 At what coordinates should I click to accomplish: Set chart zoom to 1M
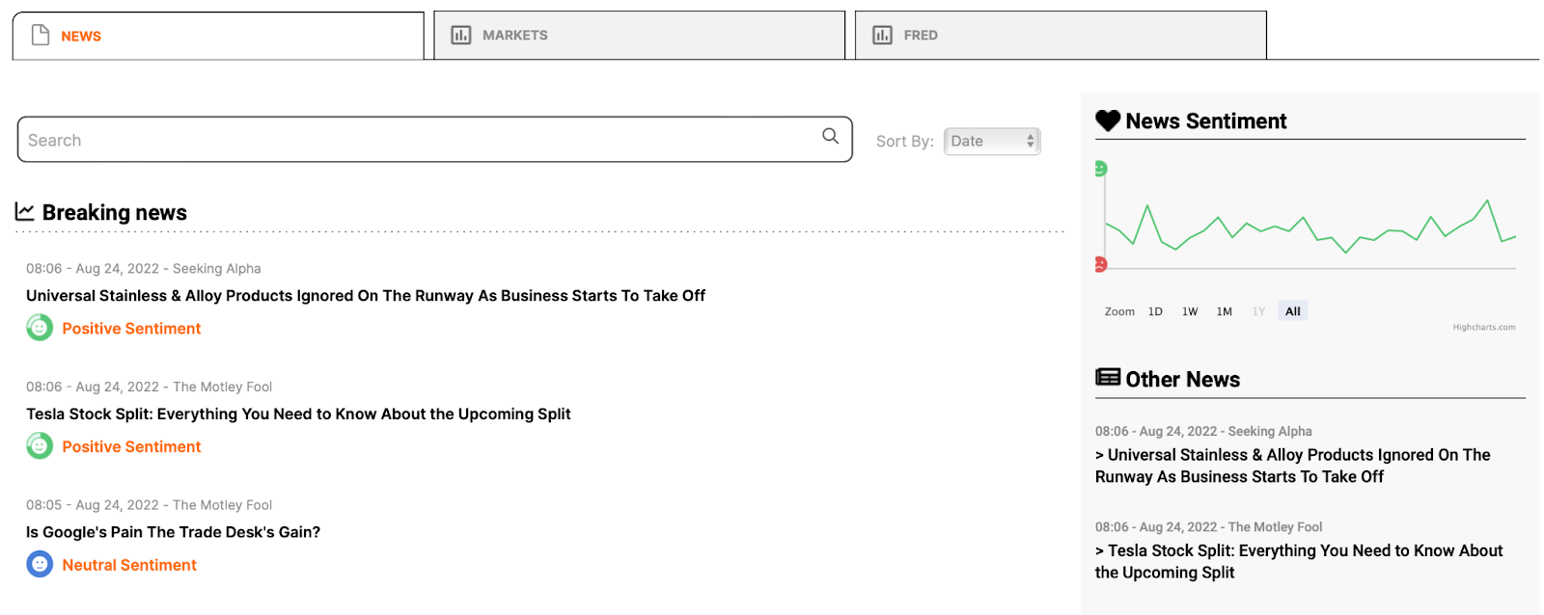tap(1224, 311)
